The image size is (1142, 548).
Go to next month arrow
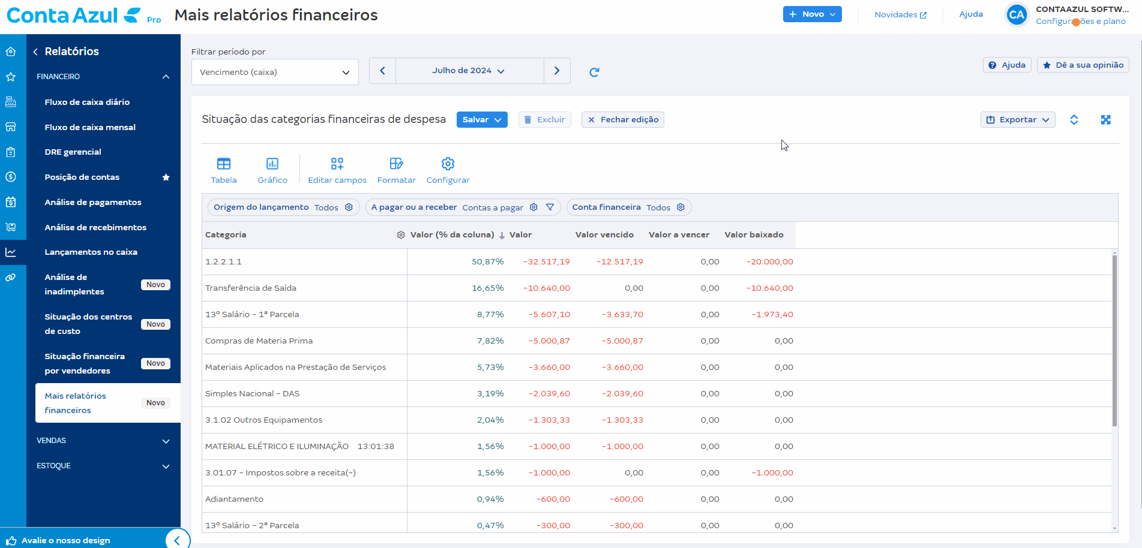point(557,71)
